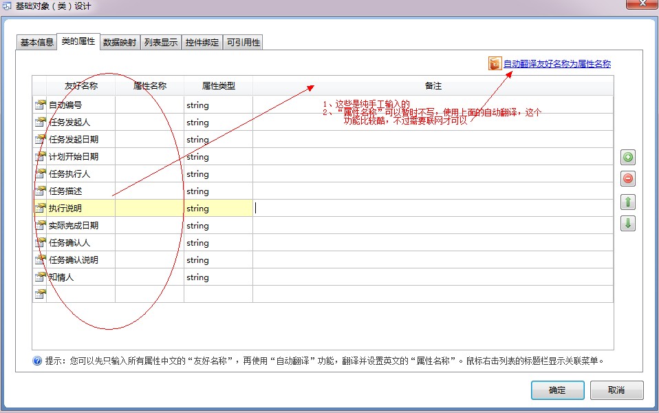Screen dimensions: 659x413
Task: Click the 属性名称 cell of 执行说明 row
Action: [x=149, y=209]
